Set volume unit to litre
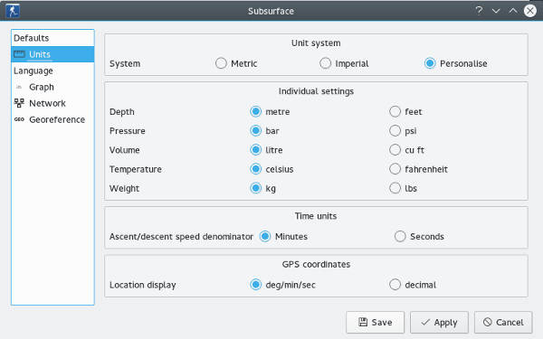The height and width of the screenshot is (339, 543). (x=266, y=150)
